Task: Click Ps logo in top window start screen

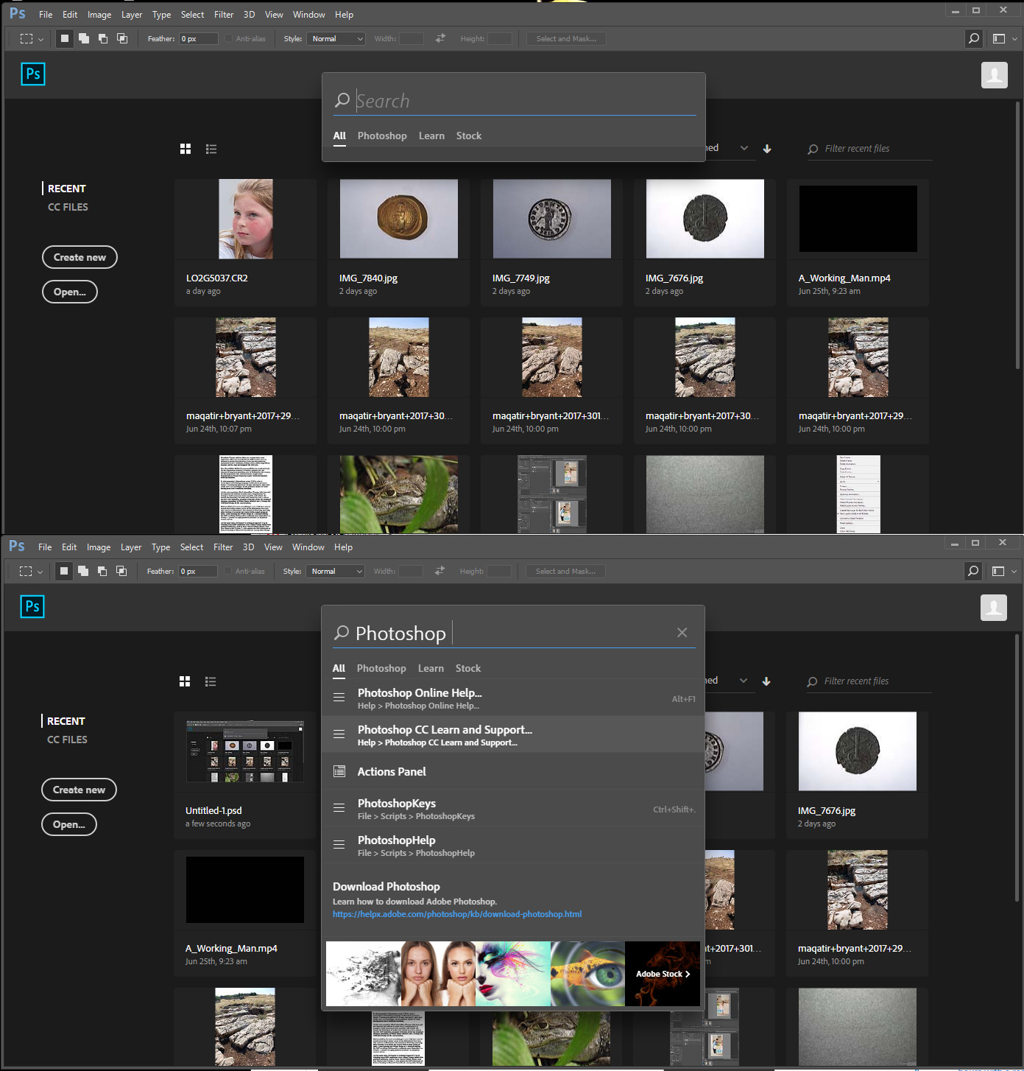Action: [33, 74]
